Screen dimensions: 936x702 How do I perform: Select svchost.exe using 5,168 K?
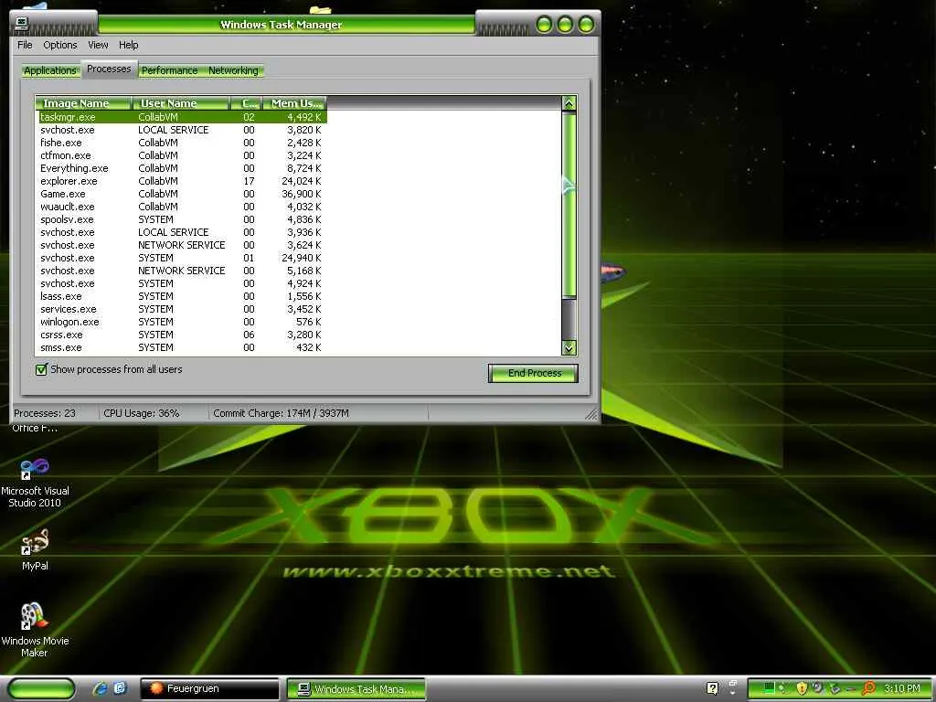(x=182, y=271)
